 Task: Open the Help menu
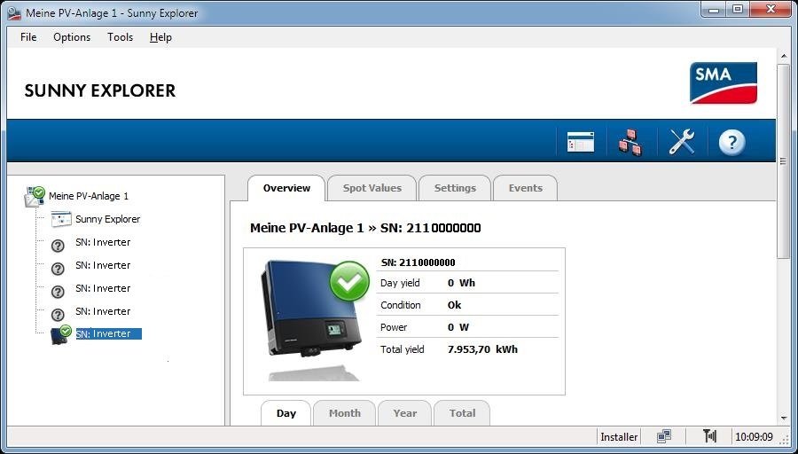pos(160,37)
